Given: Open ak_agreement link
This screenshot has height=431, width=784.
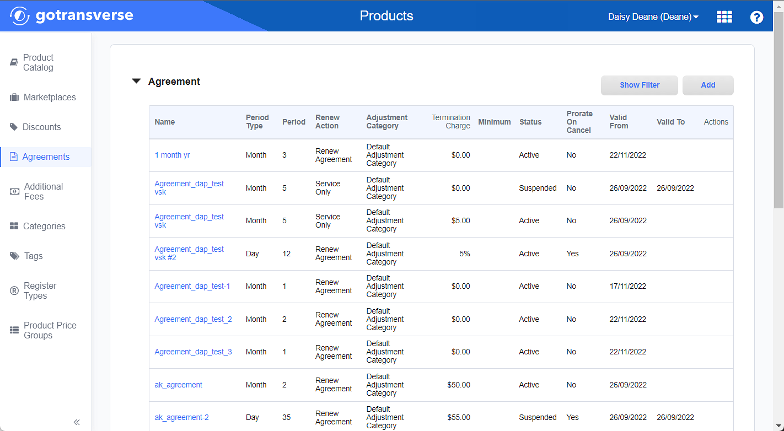Looking at the screenshot, I should pyautogui.click(x=178, y=385).
